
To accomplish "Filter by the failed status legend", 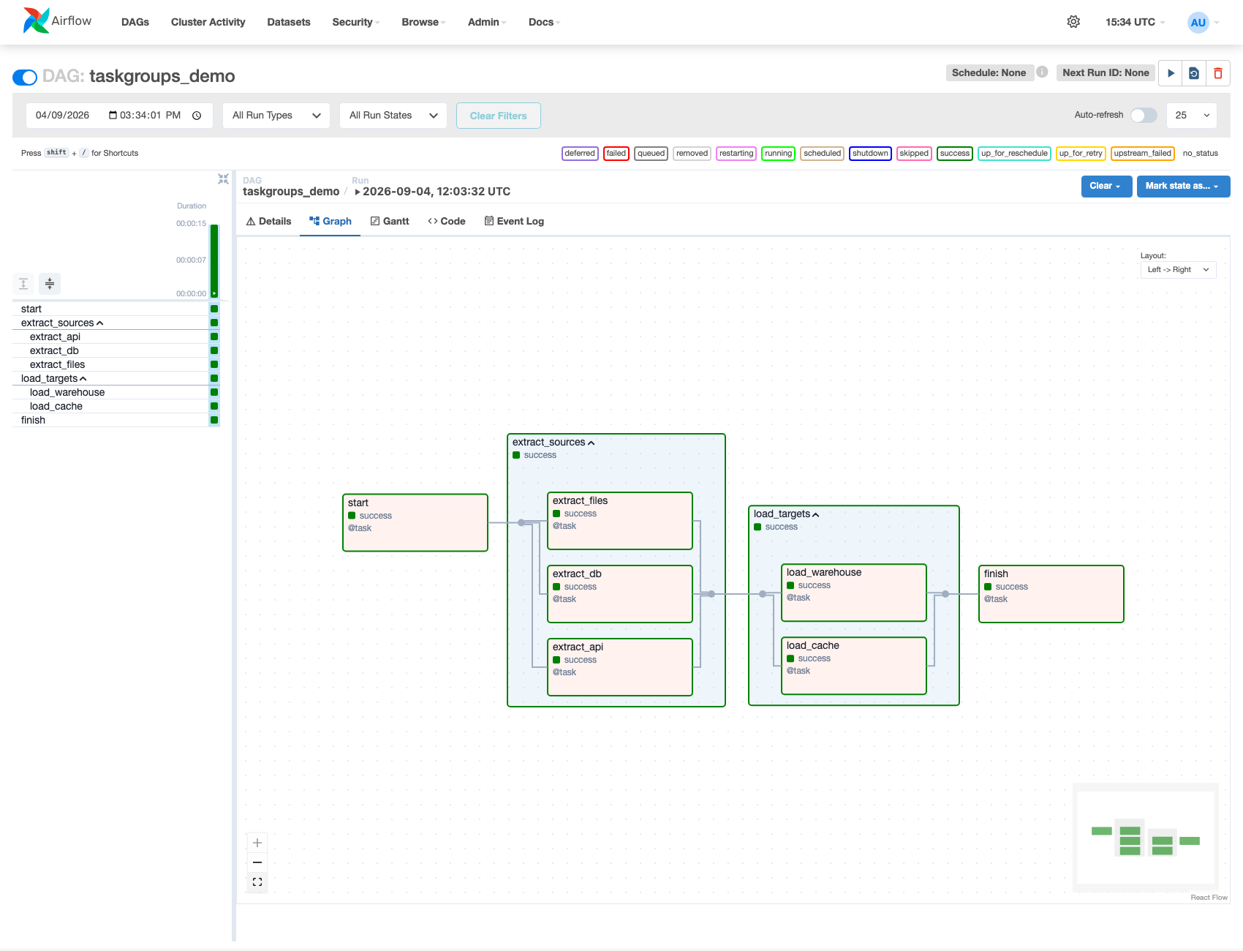I will [616, 153].
